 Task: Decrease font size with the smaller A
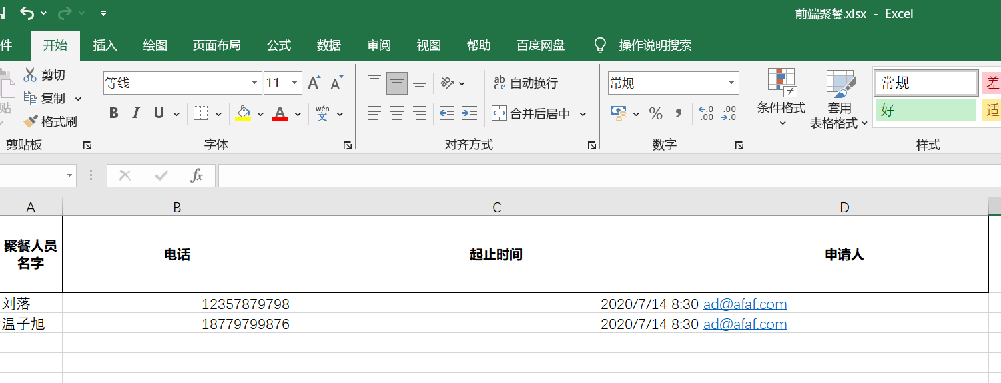(336, 83)
